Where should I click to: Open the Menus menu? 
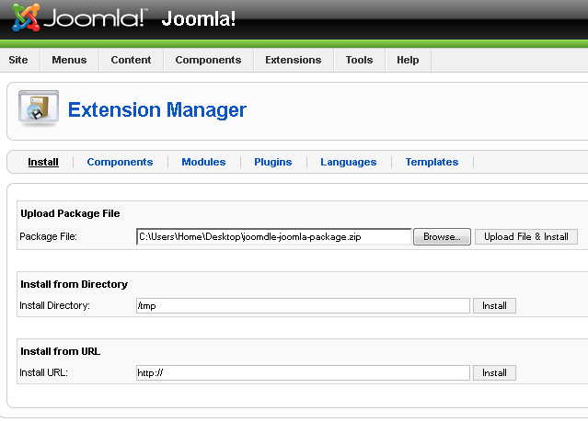click(x=69, y=60)
